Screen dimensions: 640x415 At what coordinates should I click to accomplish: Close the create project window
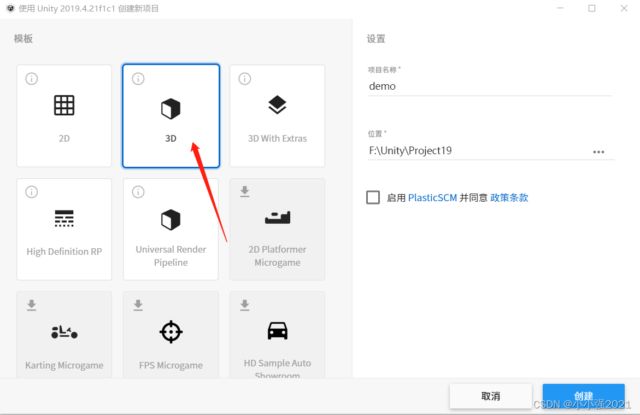click(x=624, y=8)
